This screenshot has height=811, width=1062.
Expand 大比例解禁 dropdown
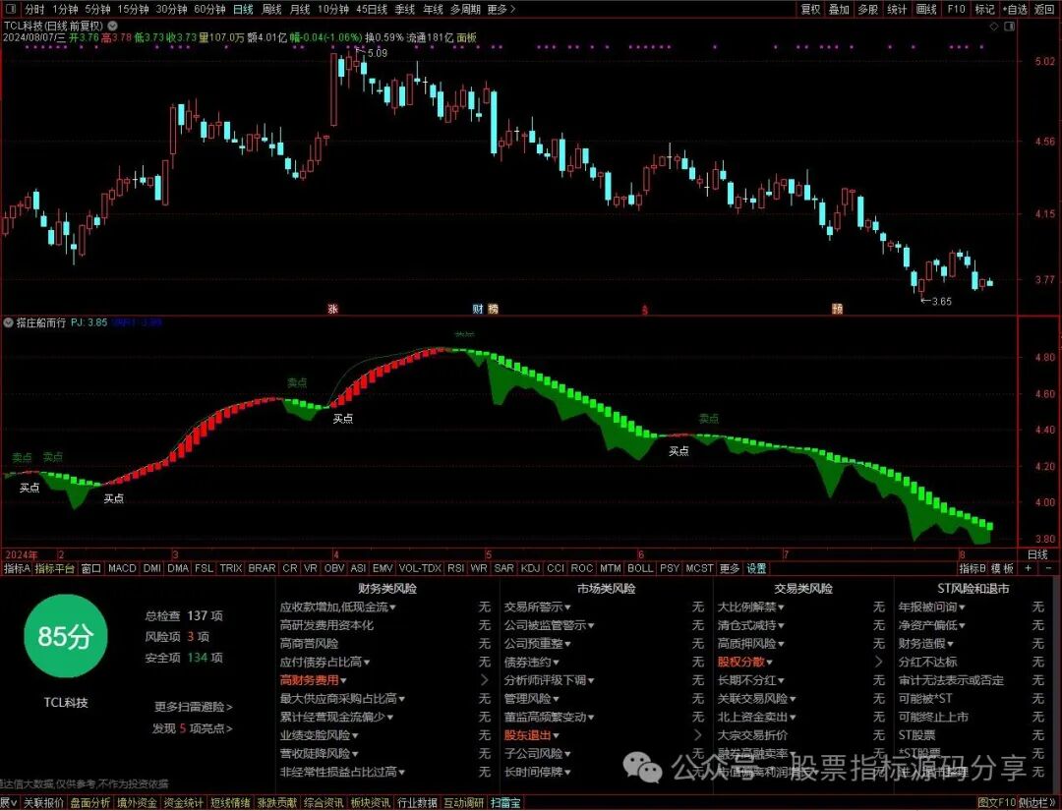[750, 608]
